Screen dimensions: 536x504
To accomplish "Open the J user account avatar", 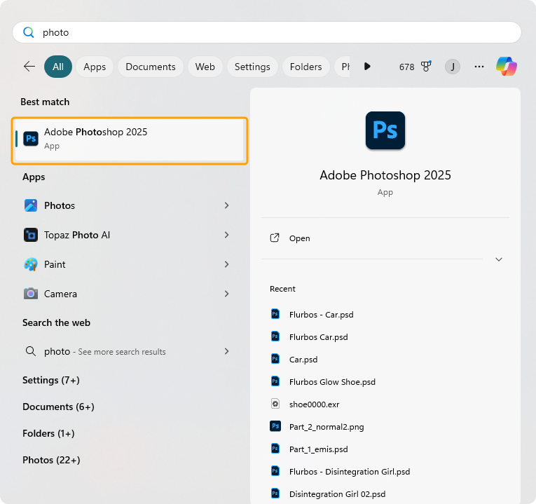I will pyautogui.click(x=452, y=67).
